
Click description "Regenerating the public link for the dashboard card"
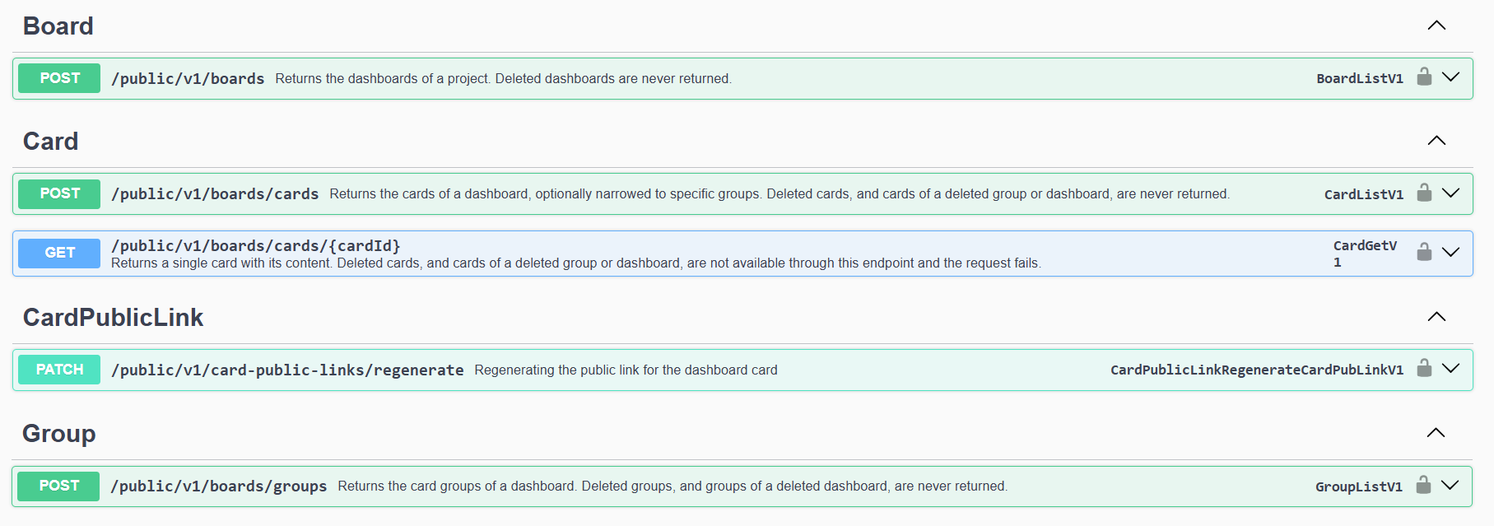pos(626,370)
